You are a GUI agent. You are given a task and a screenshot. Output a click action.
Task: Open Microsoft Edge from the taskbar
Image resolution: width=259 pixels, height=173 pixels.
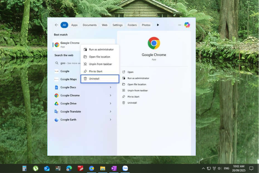(x=69, y=169)
